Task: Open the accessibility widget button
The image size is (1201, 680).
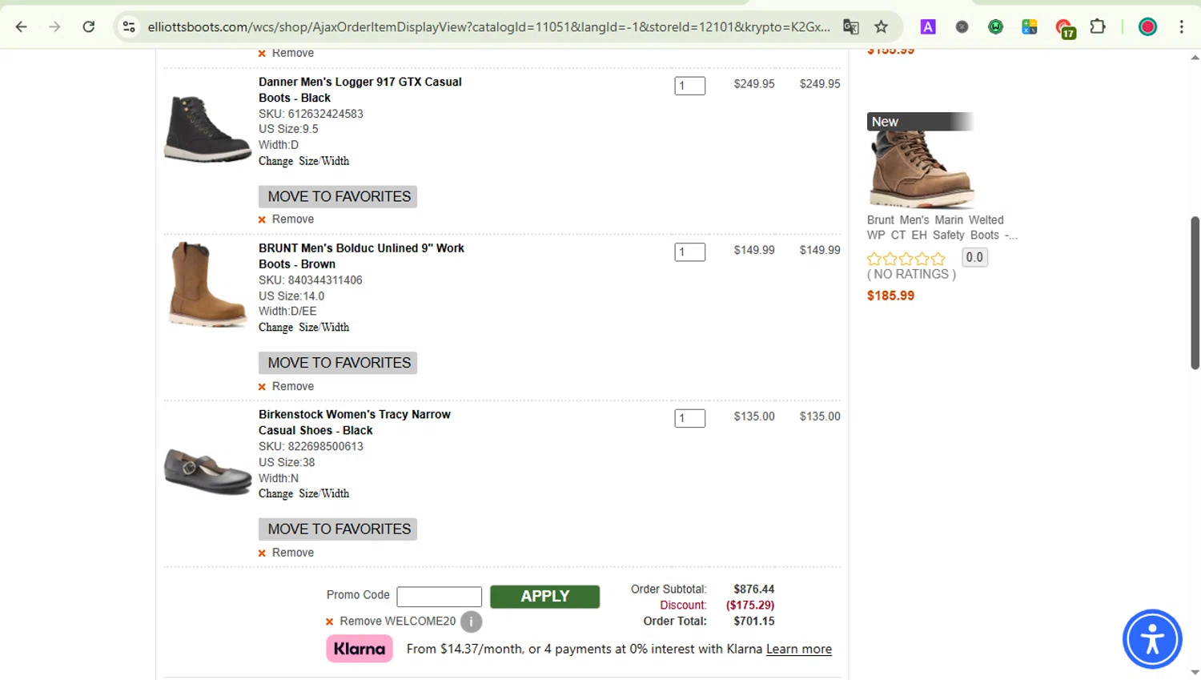Action: 1152,639
